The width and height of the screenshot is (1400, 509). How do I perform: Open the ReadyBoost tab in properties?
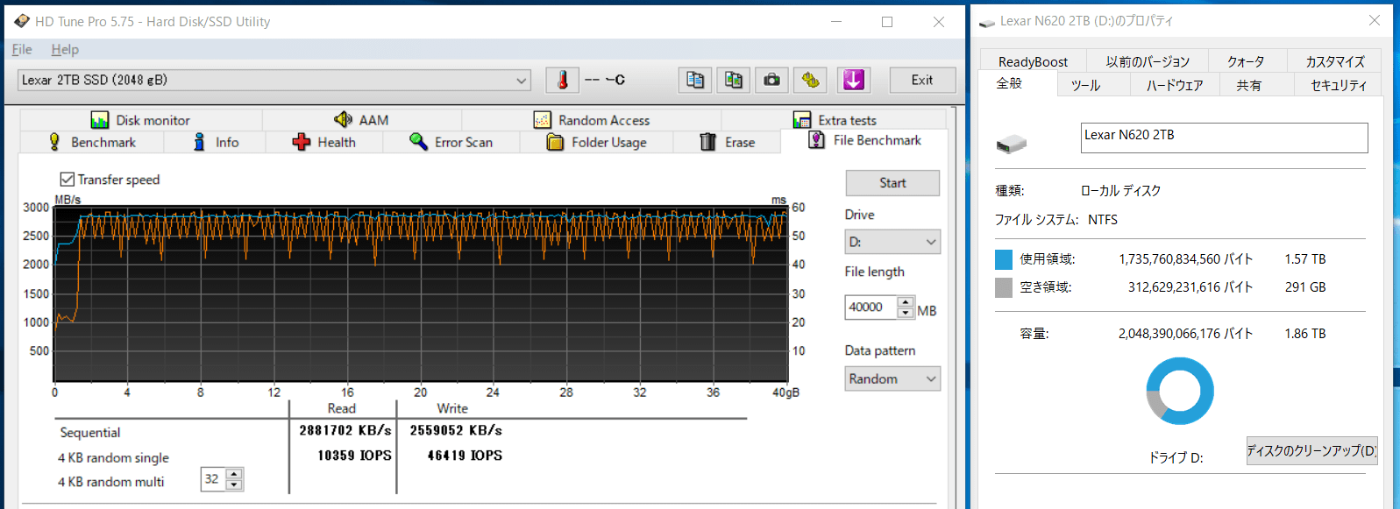tap(1033, 61)
